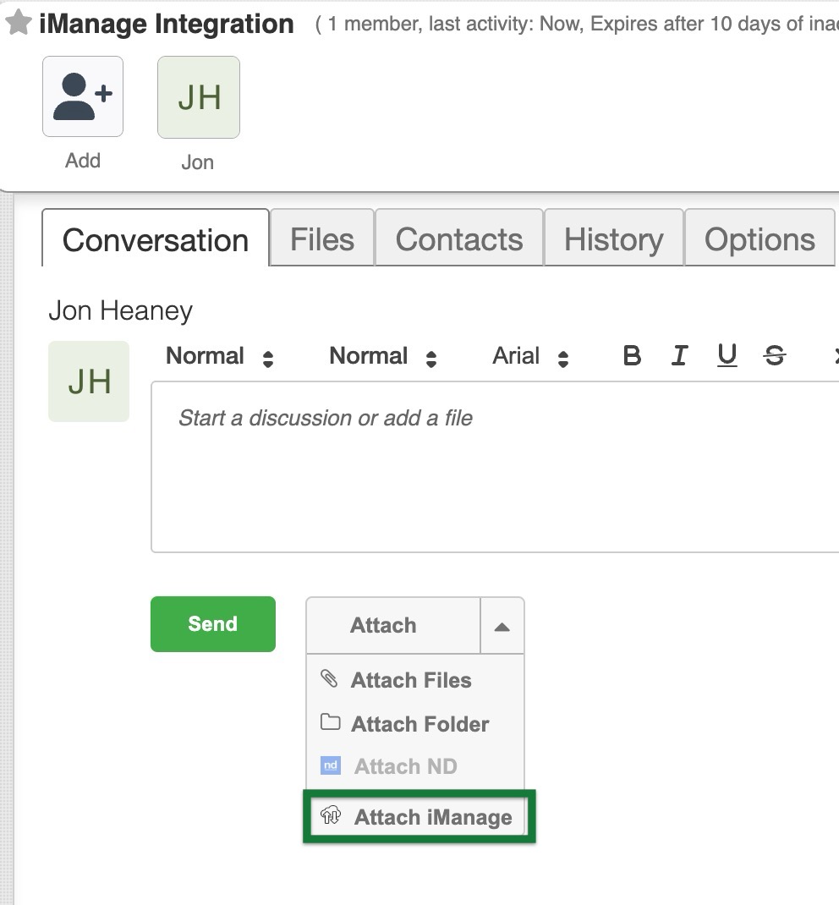Choose Attach Files from menu
Viewport: 839px width, 905px height.
tap(415, 680)
